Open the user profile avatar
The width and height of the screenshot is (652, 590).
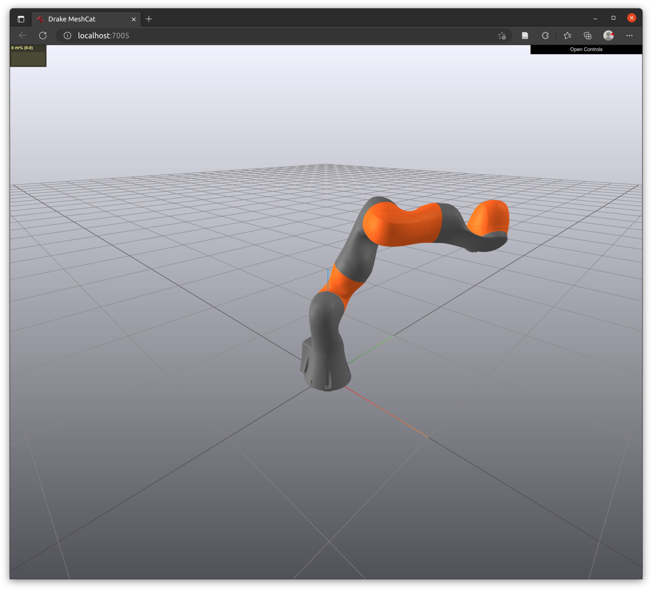click(x=608, y=35)
